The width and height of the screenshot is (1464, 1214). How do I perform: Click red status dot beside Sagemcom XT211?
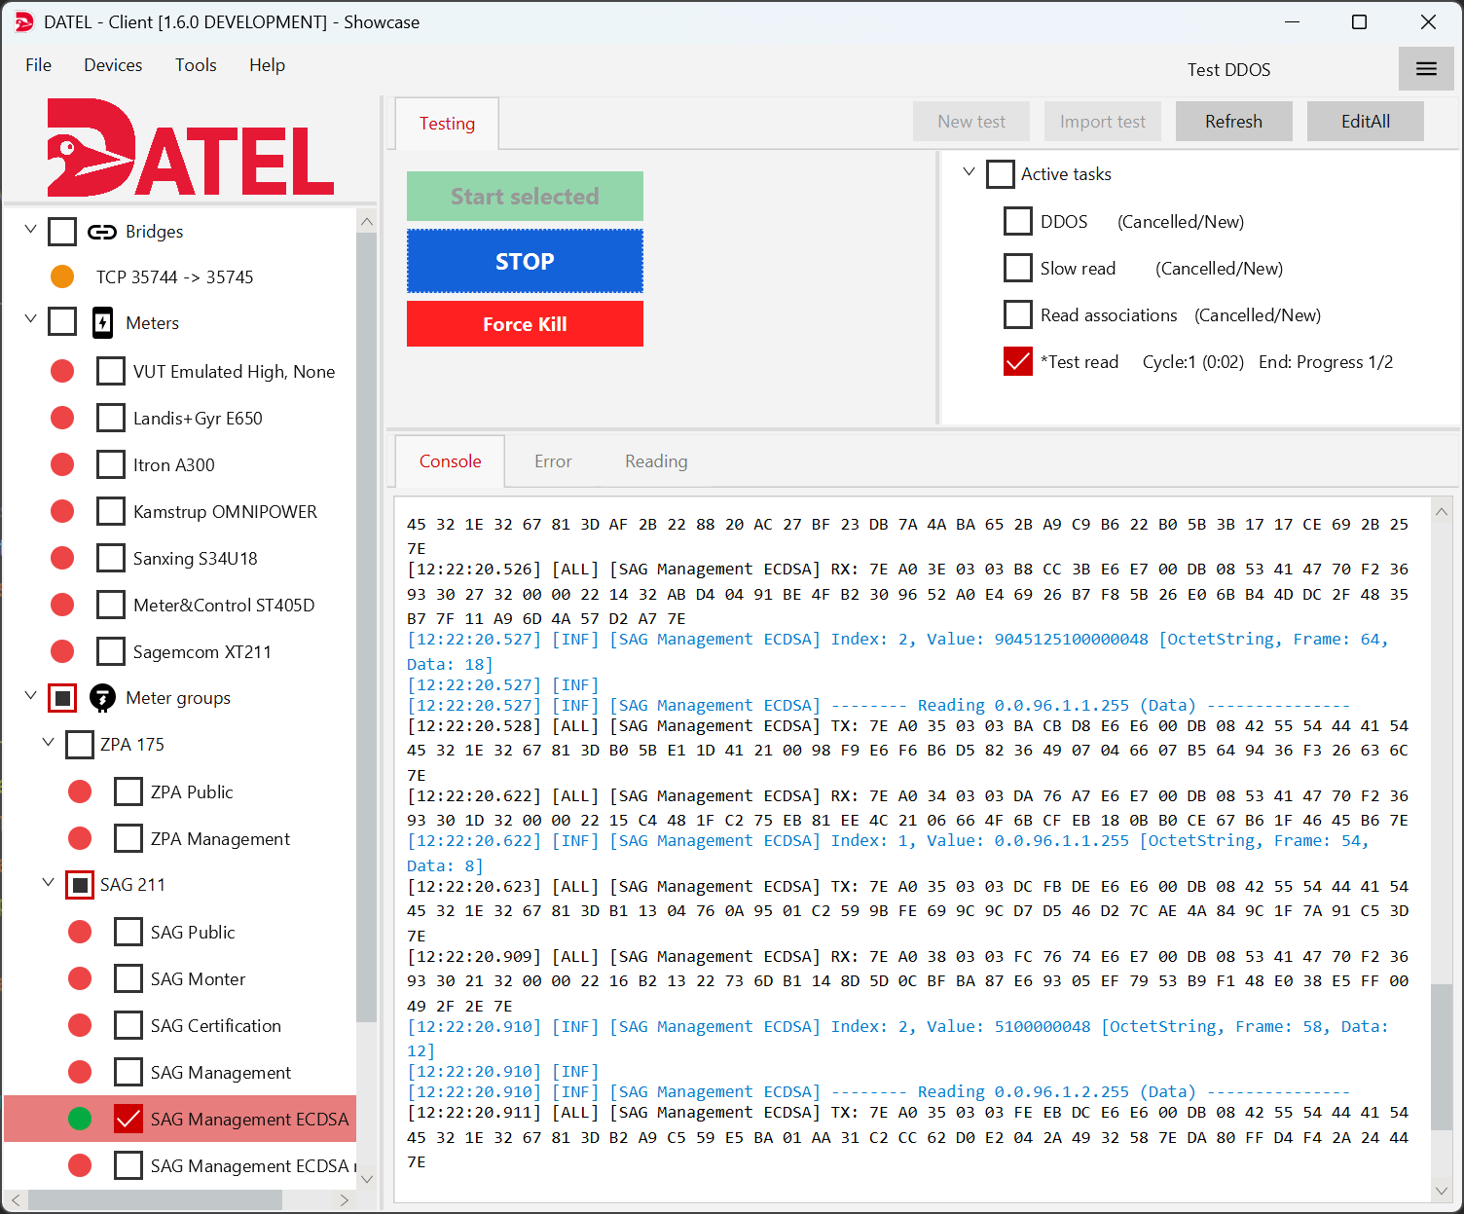tap(62, 651)
